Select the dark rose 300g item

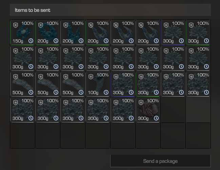click(148, 110)
